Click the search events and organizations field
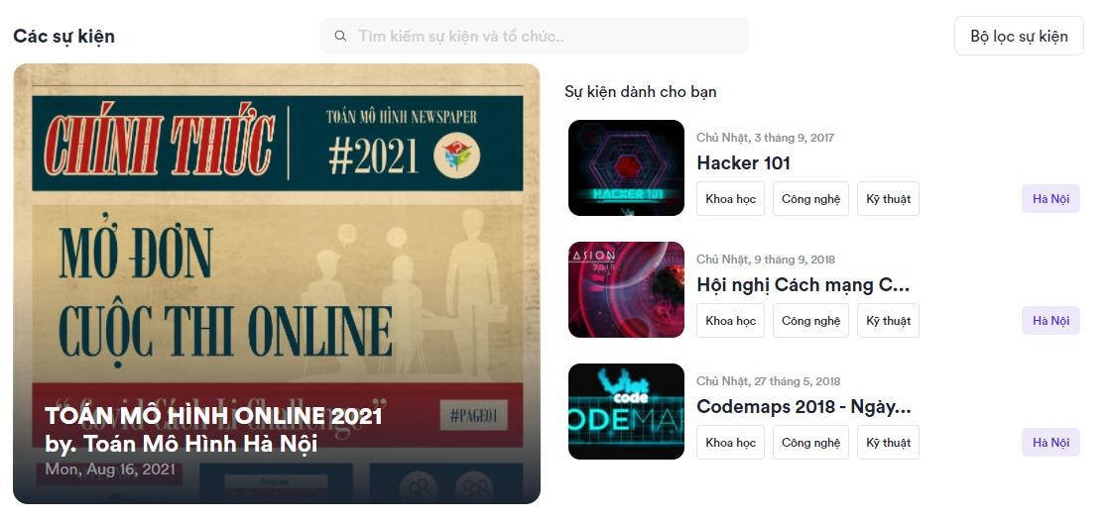Screen dimensions: 1110x520 (546, 36)
